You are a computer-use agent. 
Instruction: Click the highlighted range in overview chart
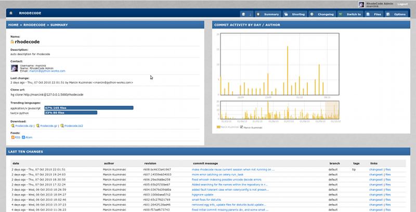coord(331,110)
